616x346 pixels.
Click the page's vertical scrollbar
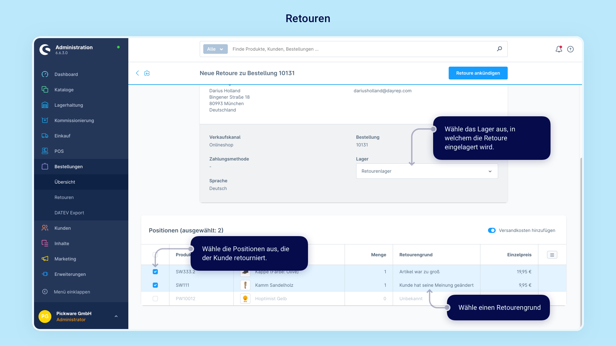pos(581,242)
